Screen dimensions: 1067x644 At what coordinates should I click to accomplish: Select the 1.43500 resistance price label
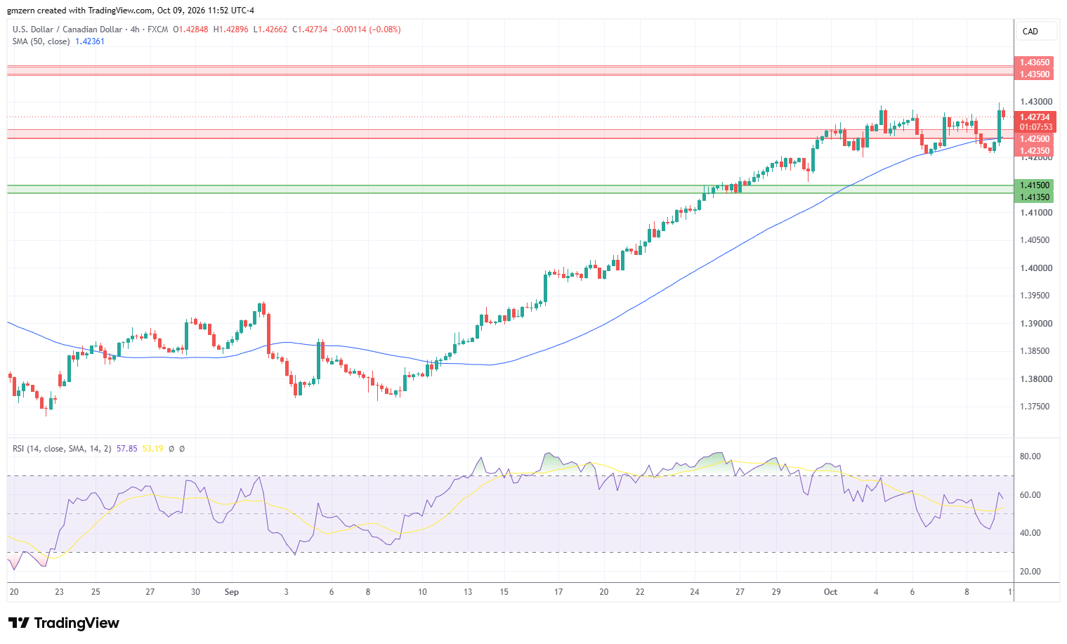(x=1035, y=74)
